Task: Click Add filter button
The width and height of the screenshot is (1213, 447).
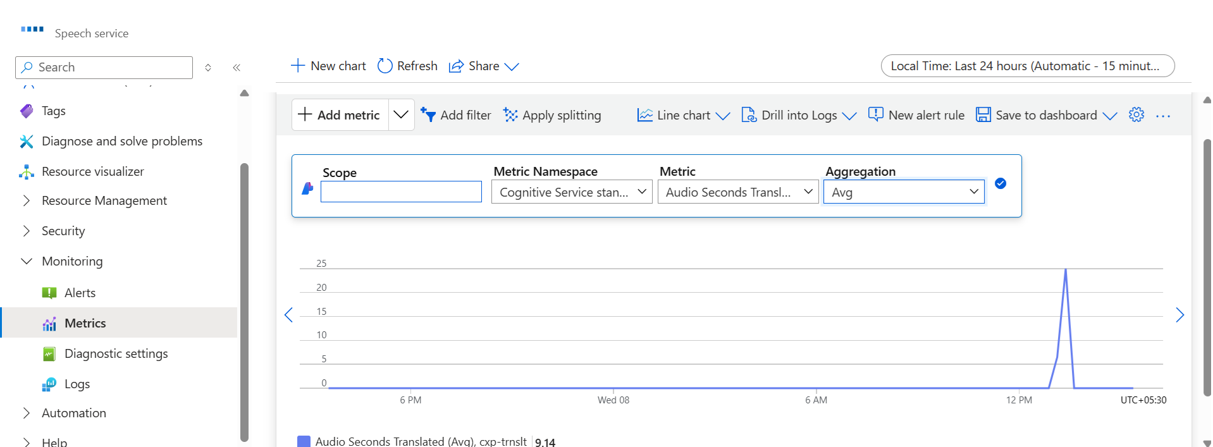Action: (x=456, y=115)
